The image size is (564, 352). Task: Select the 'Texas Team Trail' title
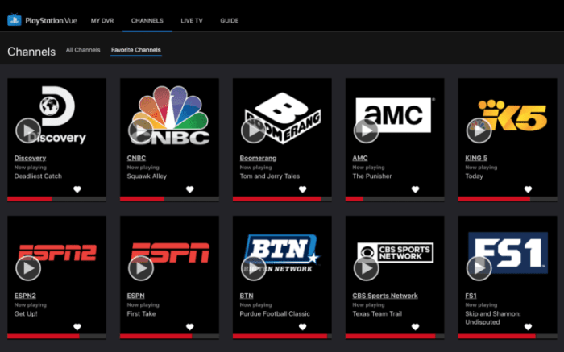[x=377, y=313]
